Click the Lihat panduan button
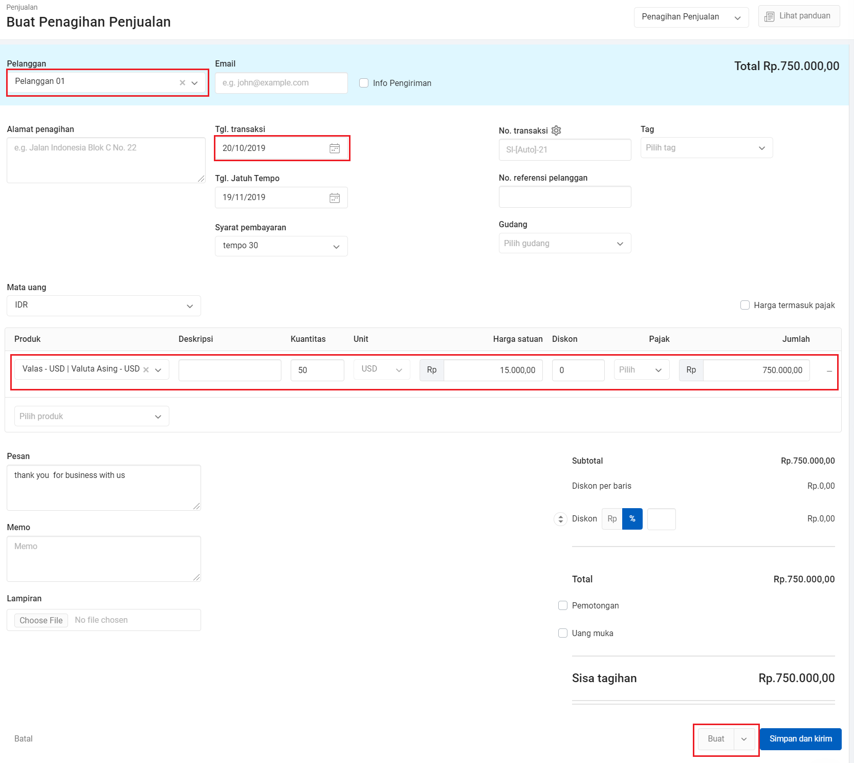854x763 pixels. click(x=799, y=16)
